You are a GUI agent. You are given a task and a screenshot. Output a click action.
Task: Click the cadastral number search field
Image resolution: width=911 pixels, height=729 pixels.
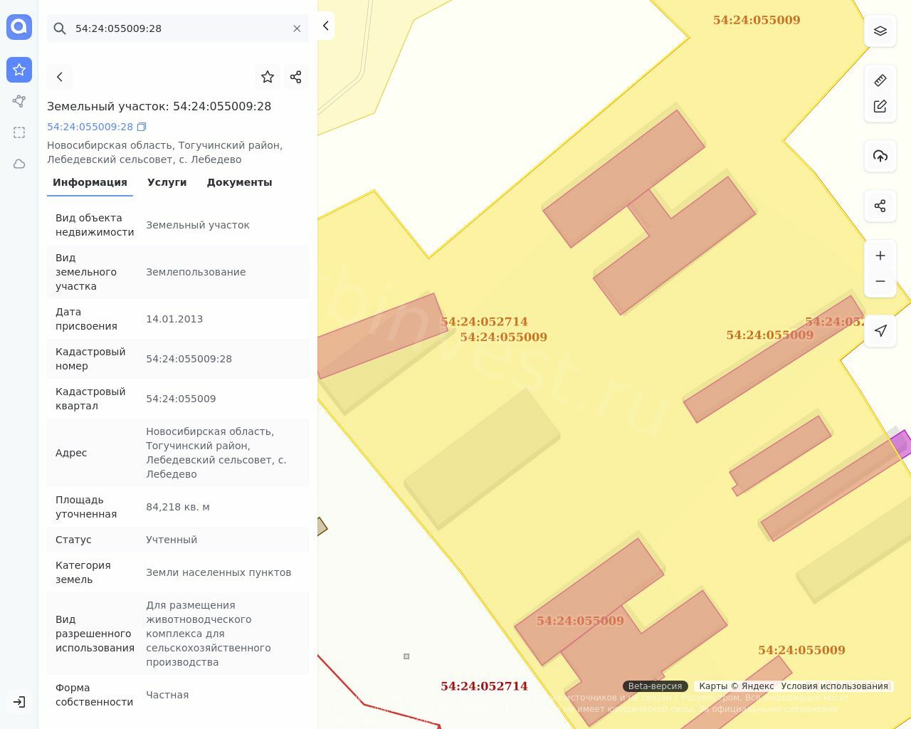[x=178, y=28]
